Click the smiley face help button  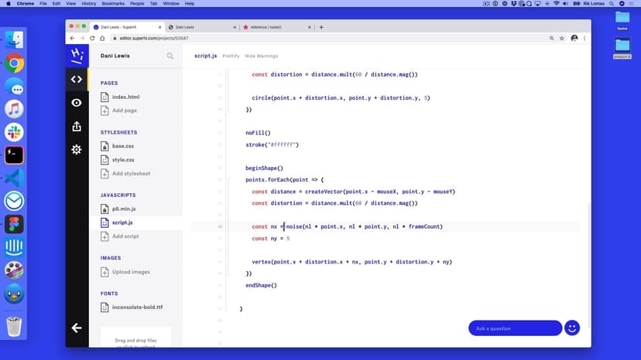(572, 328)
